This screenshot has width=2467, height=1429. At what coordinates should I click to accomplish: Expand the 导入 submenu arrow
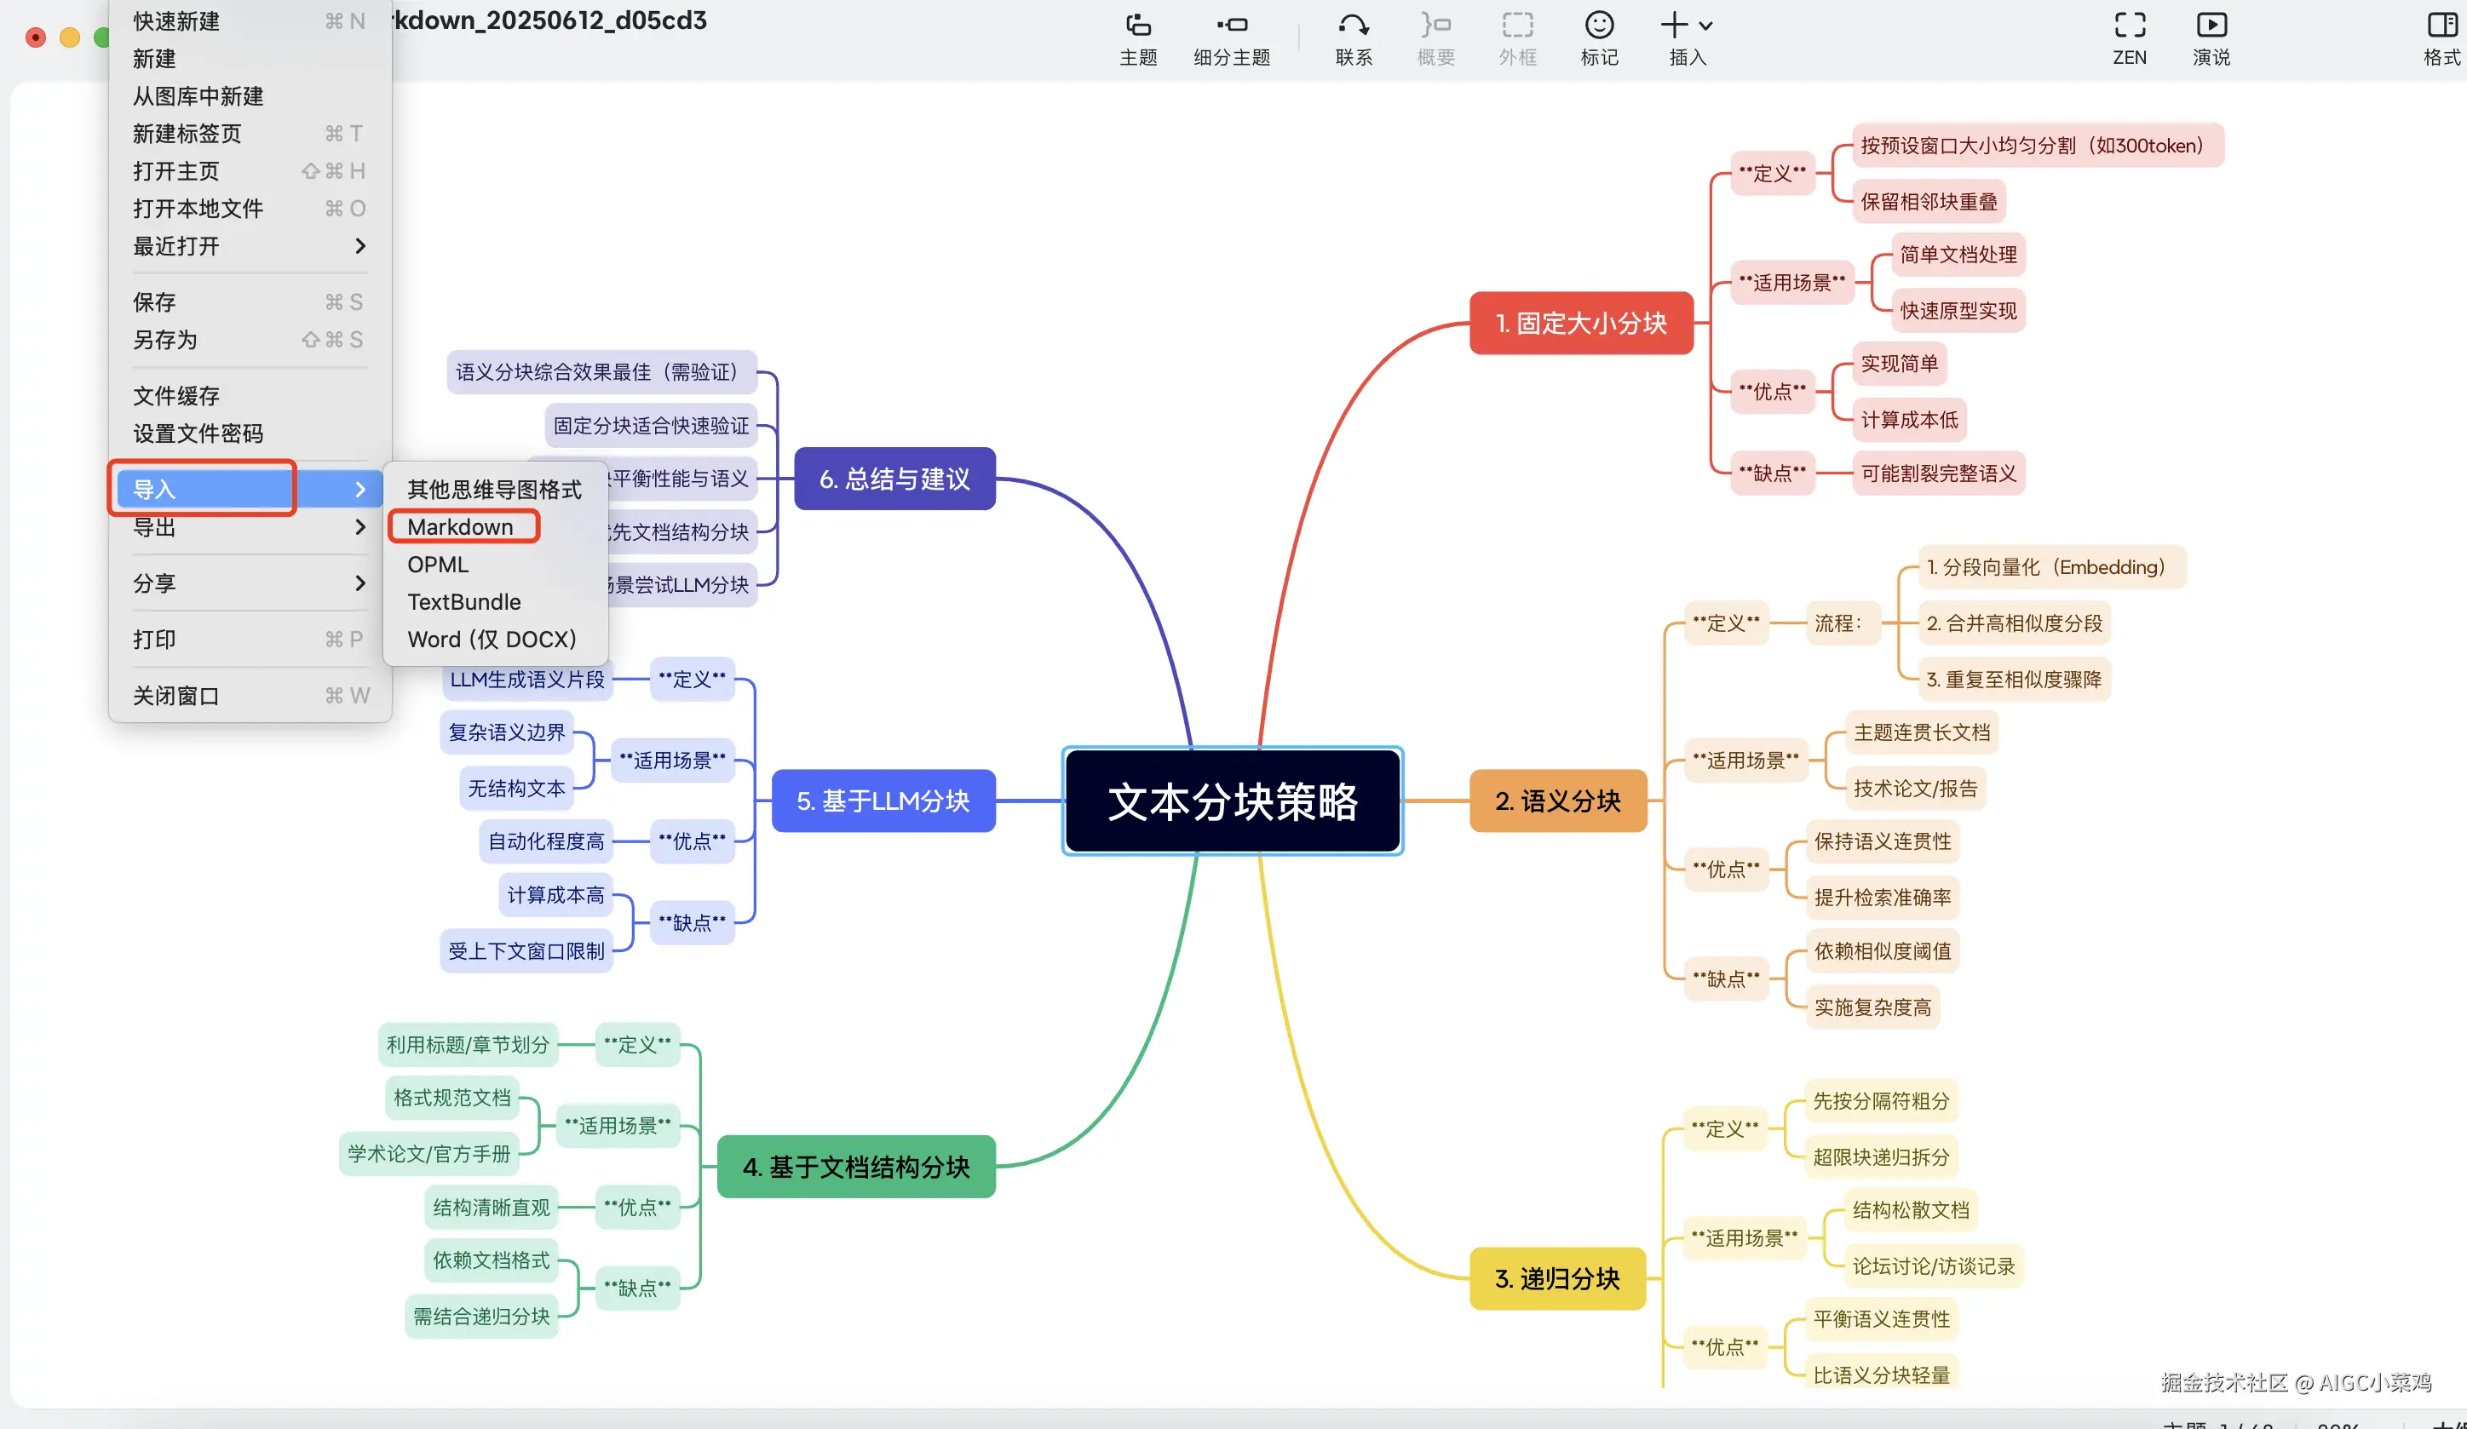[x=360, y=490]
